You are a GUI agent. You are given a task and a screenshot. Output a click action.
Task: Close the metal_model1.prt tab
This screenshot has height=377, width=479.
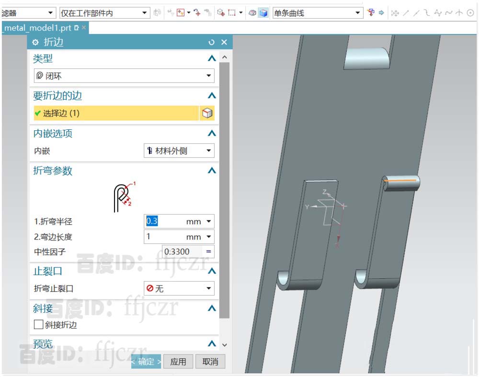click(x=84, y=28)
